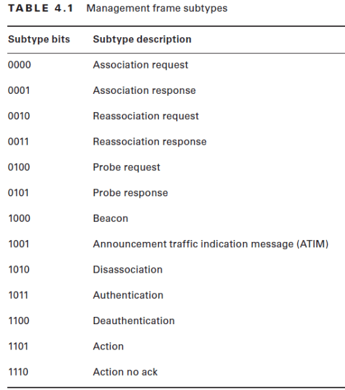This screenshot has width=345, height=390.
Task: Click the 'Authentication' row text
Action: tap(128, 295)
